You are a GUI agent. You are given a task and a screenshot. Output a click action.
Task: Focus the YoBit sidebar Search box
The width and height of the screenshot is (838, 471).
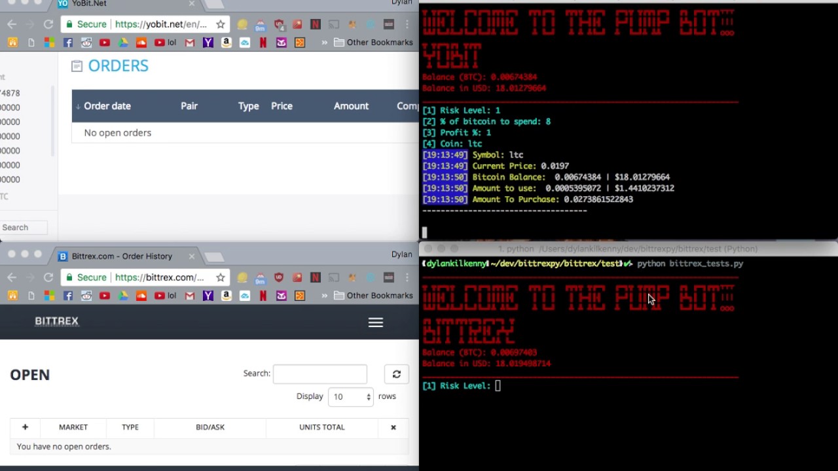pyautogui.click(x=24, y=228)
